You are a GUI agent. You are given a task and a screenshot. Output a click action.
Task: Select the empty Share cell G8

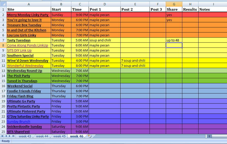pyautogui.click(x=174, y=45)
